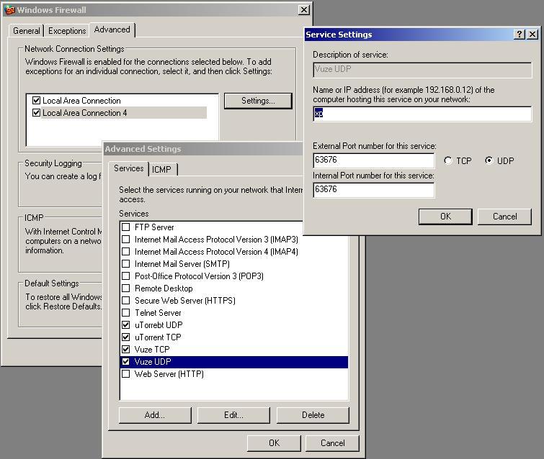Uncheck the Vuze UDP service

click(126, 362)
